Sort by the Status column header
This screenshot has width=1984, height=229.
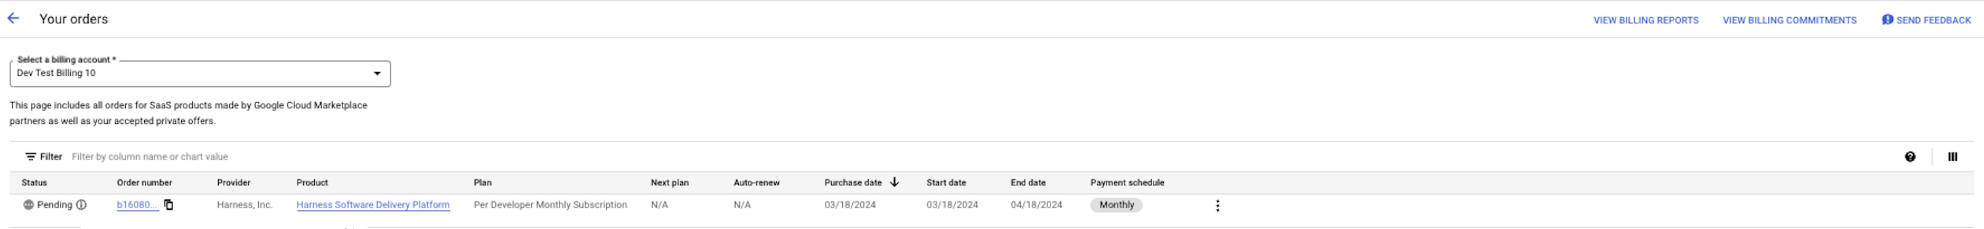[34, 183]
